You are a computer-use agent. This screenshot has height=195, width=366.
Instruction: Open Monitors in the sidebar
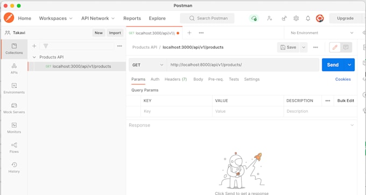click(x=14, y=128)
